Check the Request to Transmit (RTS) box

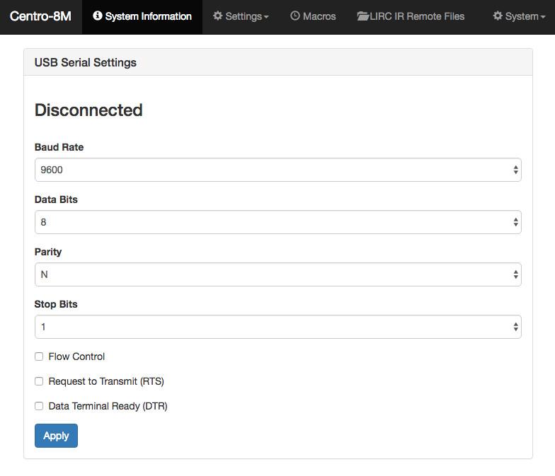39,381
